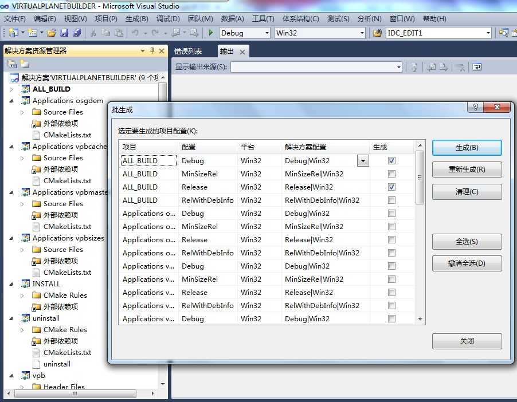Click the Save disk icon
This screenshot has width=517, height=402.
[64, 33]
